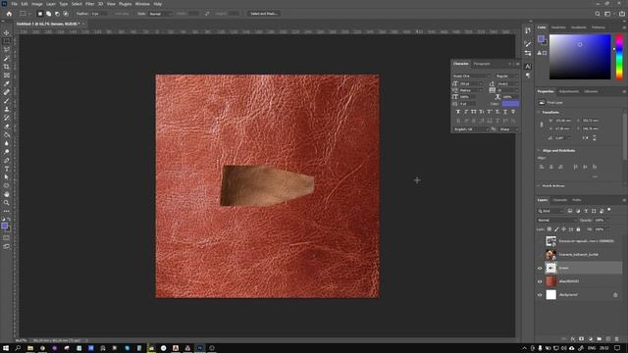Open the collapsed History panel icon
This screenshot has width=628, height=353.
528,30
